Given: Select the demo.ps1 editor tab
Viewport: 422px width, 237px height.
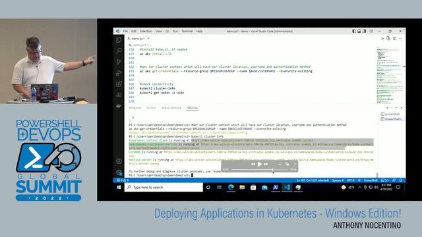Looking at the screenshot, I should (138, 39).
